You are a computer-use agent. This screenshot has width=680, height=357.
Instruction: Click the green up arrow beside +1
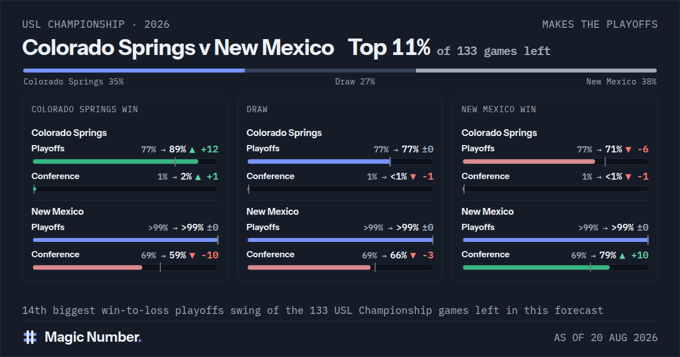pyautogui.click(x=197, y=177)
